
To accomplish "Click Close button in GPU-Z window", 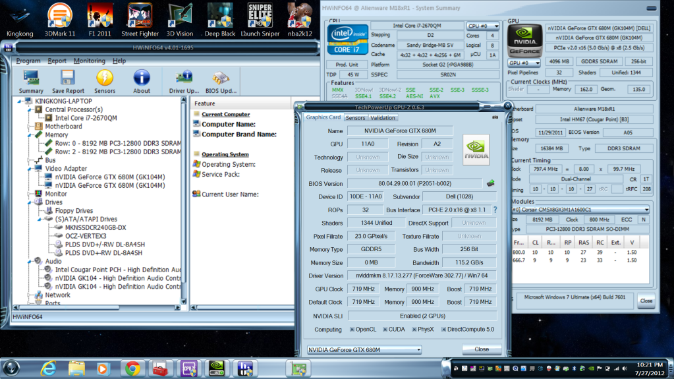I will click(482, 349).
